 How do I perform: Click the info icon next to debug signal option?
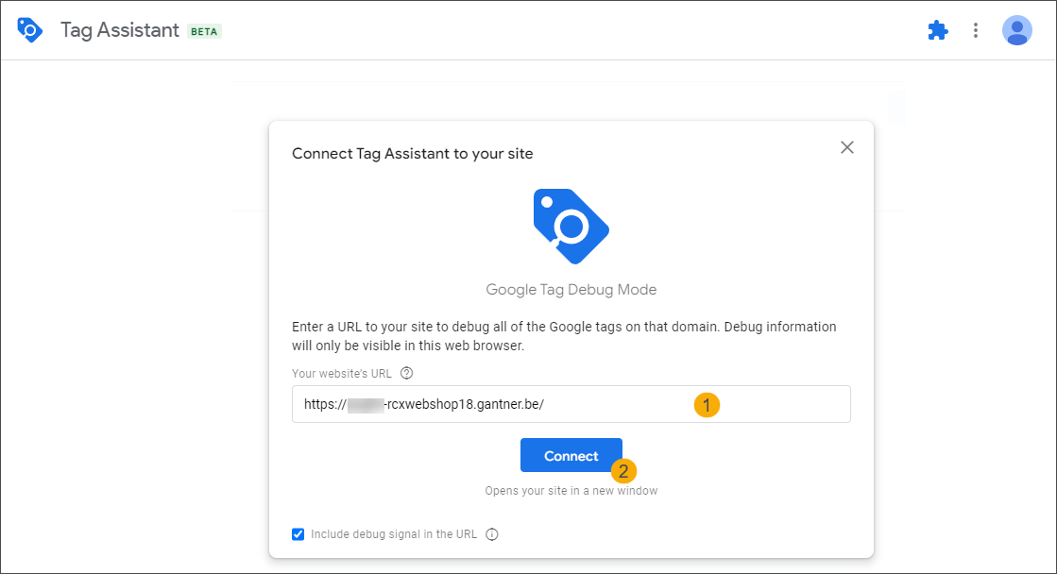(491, 533)
